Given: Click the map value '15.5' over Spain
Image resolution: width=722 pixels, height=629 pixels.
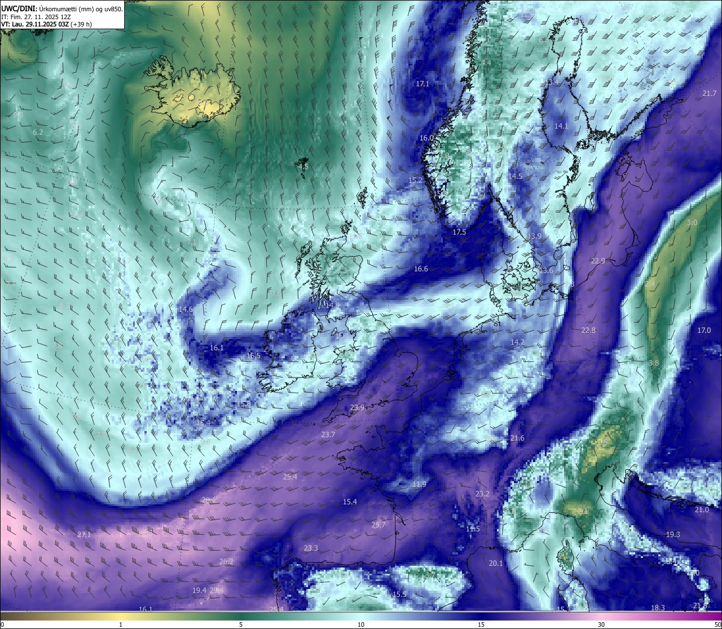Looking at the screenshot, I should coord(399,594).
